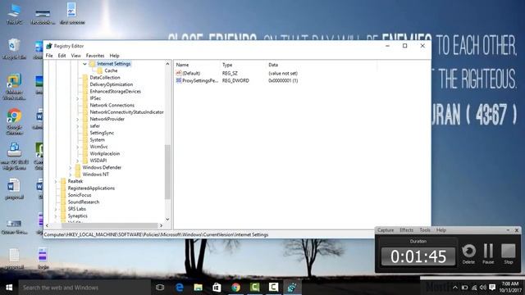Select the WorkplaceJoin key

pos(104,153)
